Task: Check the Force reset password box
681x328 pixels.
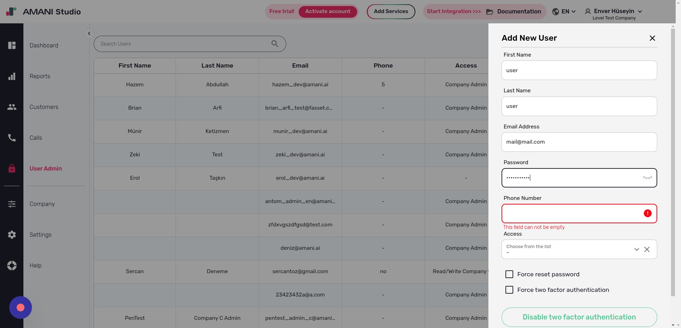Action: [509, 274]
